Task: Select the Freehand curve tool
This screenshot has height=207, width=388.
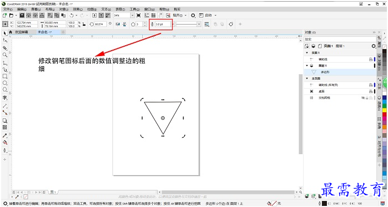Action: [x=5, y=63]
